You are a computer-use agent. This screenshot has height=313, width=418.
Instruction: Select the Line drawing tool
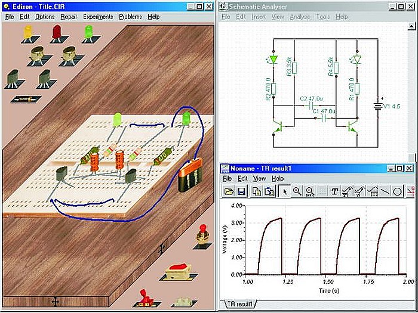coord(385,191)
